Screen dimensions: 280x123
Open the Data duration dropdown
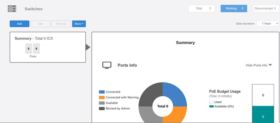click(268, 24)
